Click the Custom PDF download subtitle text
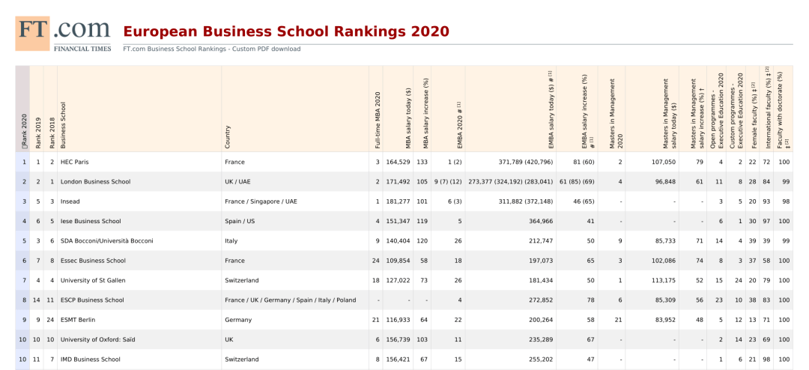The image size is (809, 370). point(211,49)
